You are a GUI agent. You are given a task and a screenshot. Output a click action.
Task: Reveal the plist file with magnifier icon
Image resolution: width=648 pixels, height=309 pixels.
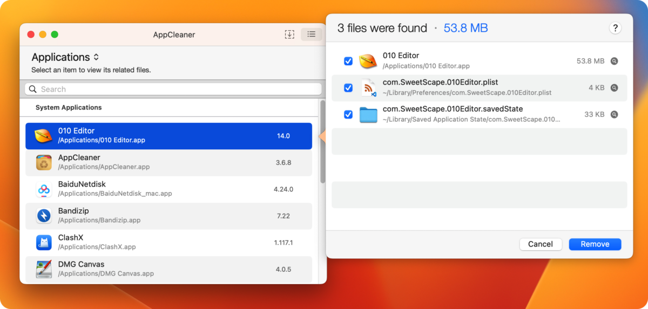(614, 88)
